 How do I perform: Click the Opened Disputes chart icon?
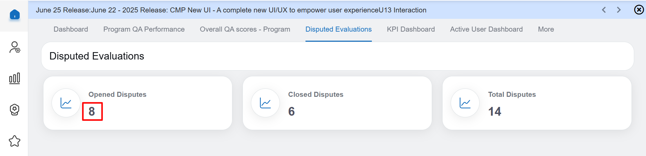coord(66,103)
